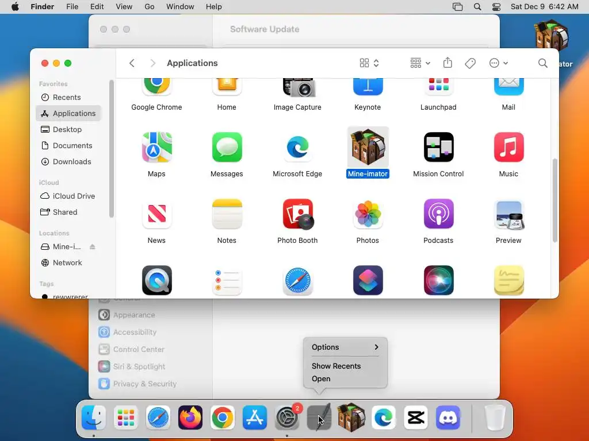Image resolution: width=589 pixels, height=441 pixels.
Task: Open the View menu
Action: tap(124, 7)
